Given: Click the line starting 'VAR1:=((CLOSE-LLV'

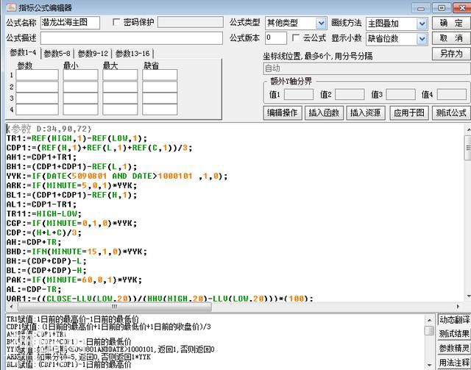Looking at the screenshot, I should tap(160, 299).
